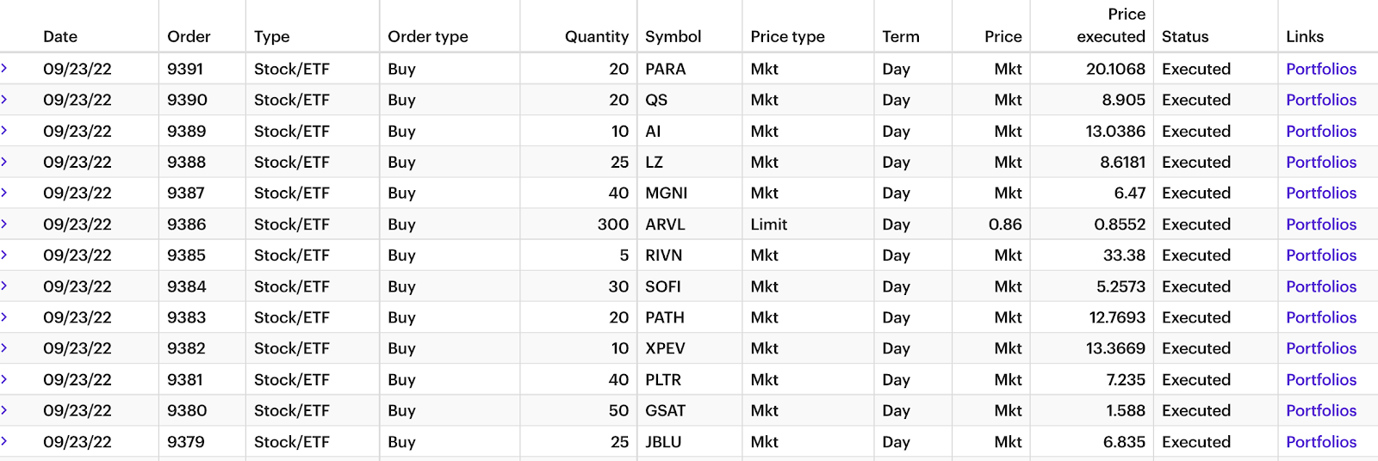Viewport: 1378px width, 461px height.
Task: Sort by the Price executed column header
Action: tap(1111, 25)
